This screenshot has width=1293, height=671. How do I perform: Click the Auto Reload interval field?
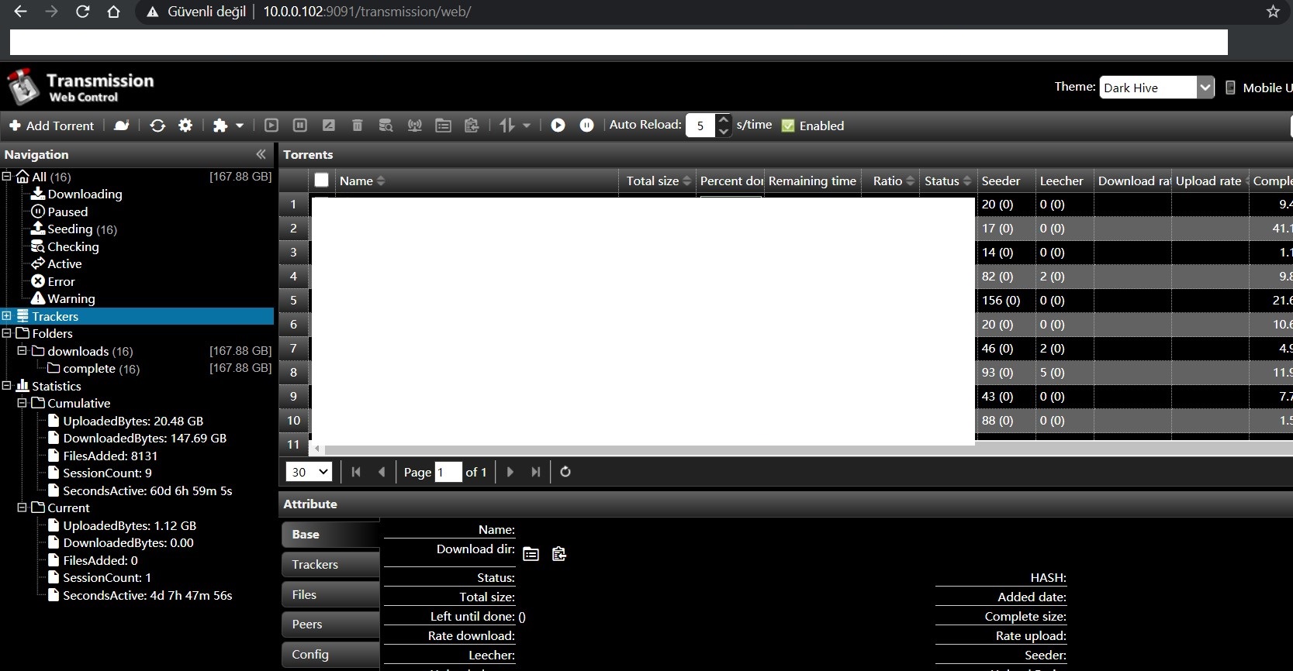pos(700,126)
